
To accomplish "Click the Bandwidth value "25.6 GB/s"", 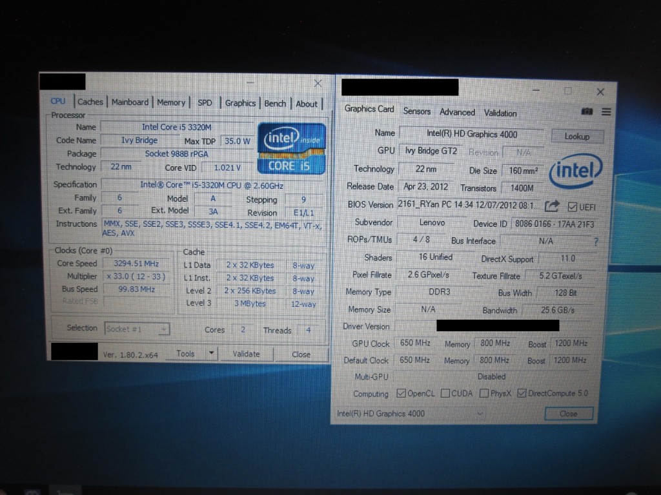I will tap(557, 310).
